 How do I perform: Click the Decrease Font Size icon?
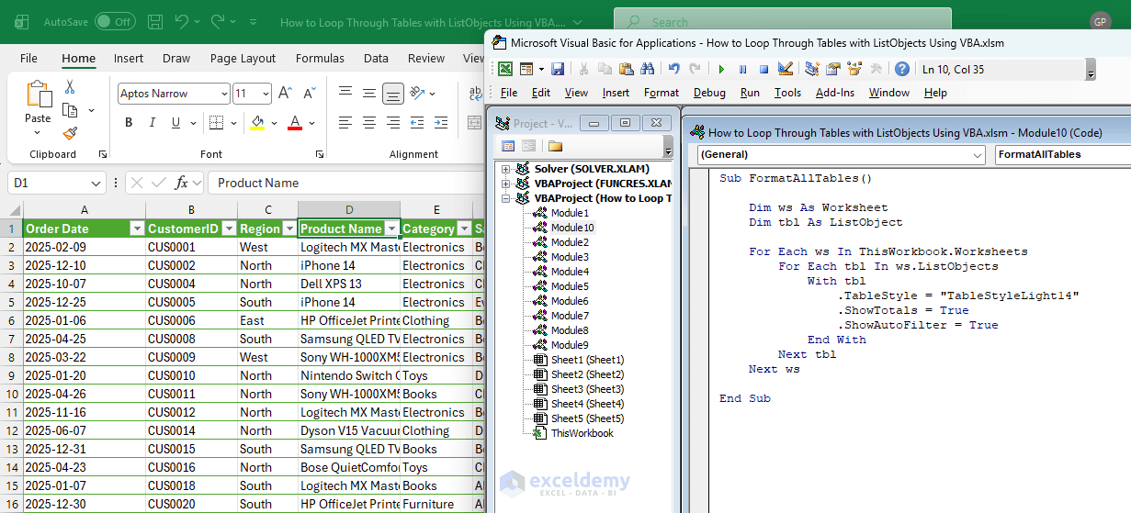[310, 94]
